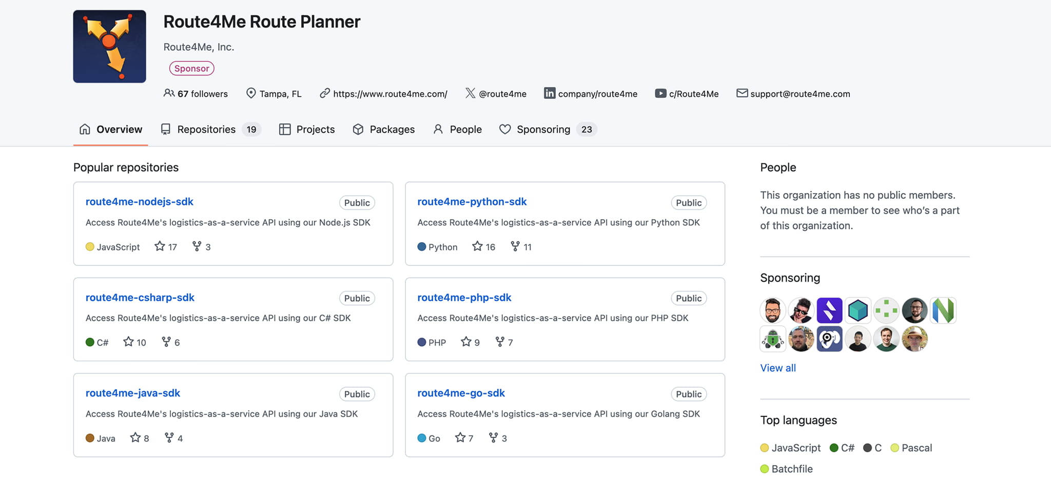Screen dimensions: 1051x483
Task: Open the green N logo sponsored avatar
Action: tap(943, 310)
